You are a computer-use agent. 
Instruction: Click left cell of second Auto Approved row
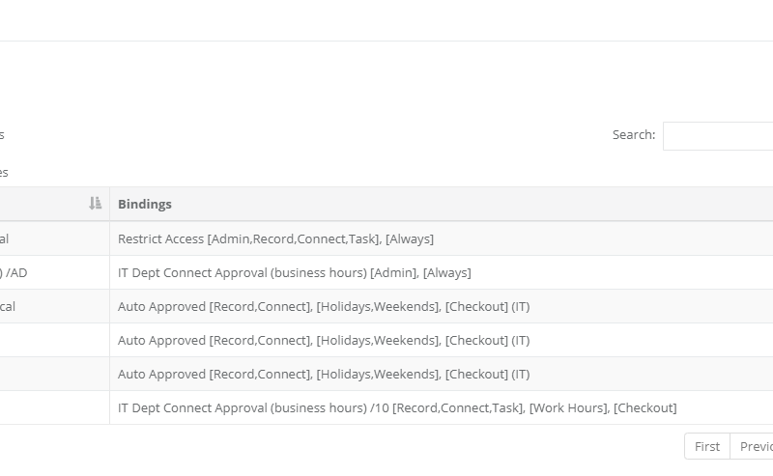point(48,340)
